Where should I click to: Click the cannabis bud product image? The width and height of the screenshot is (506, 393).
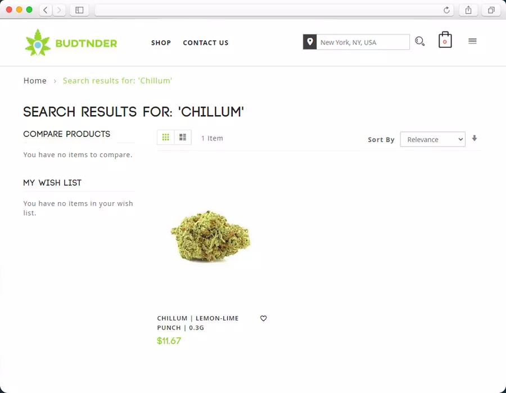[x=212, y=236]
